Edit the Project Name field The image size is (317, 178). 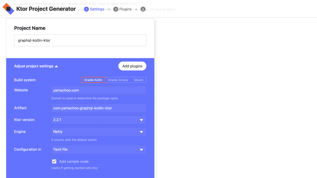tap(80, 40)
